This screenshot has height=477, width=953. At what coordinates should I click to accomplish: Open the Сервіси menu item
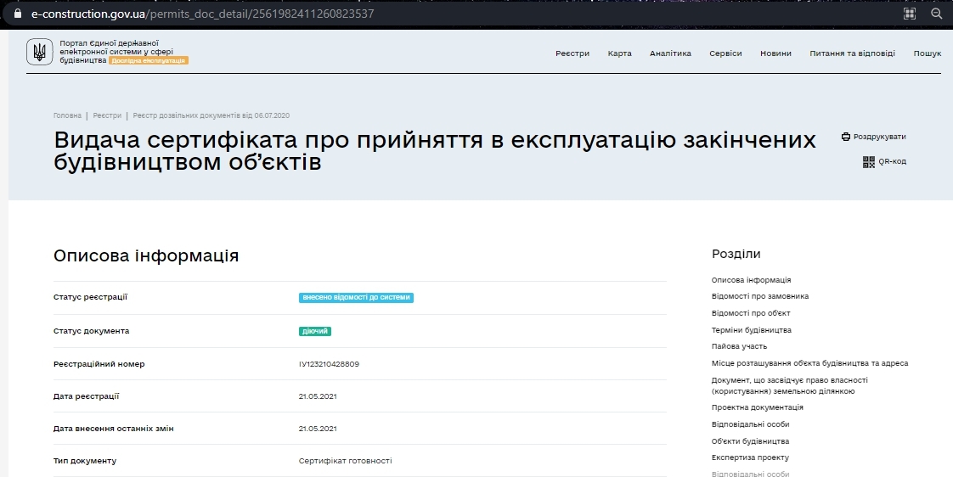point(725,53)
